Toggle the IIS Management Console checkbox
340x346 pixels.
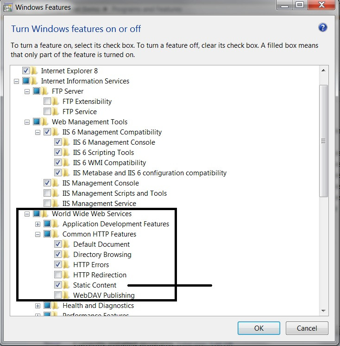click(47, 183)
